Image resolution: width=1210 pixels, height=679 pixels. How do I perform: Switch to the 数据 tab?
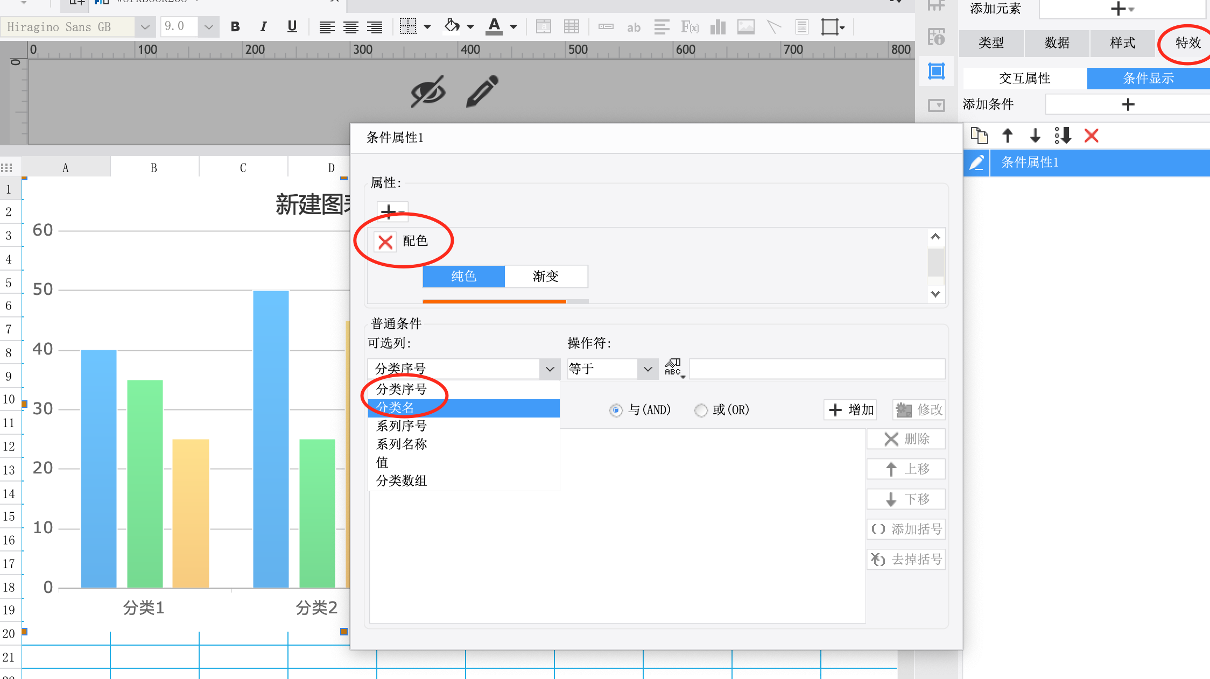click(1057, 43)
